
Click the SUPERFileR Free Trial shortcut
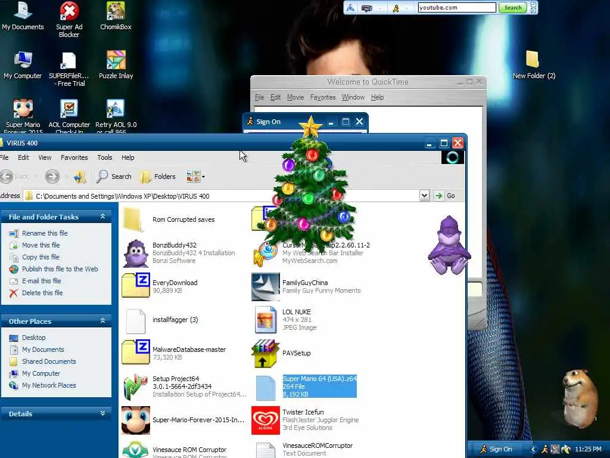(69, 69)
